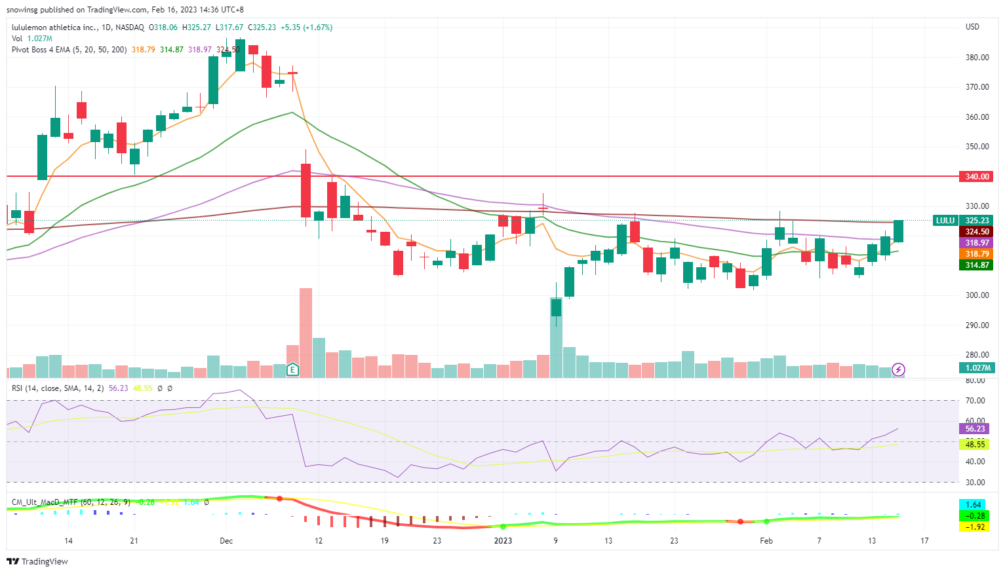Click the 70.00 RSI scale label
1005x573 pixels.
975,401
